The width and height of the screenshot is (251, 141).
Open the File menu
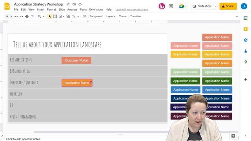pyautogui.click(x=16, y=9)
